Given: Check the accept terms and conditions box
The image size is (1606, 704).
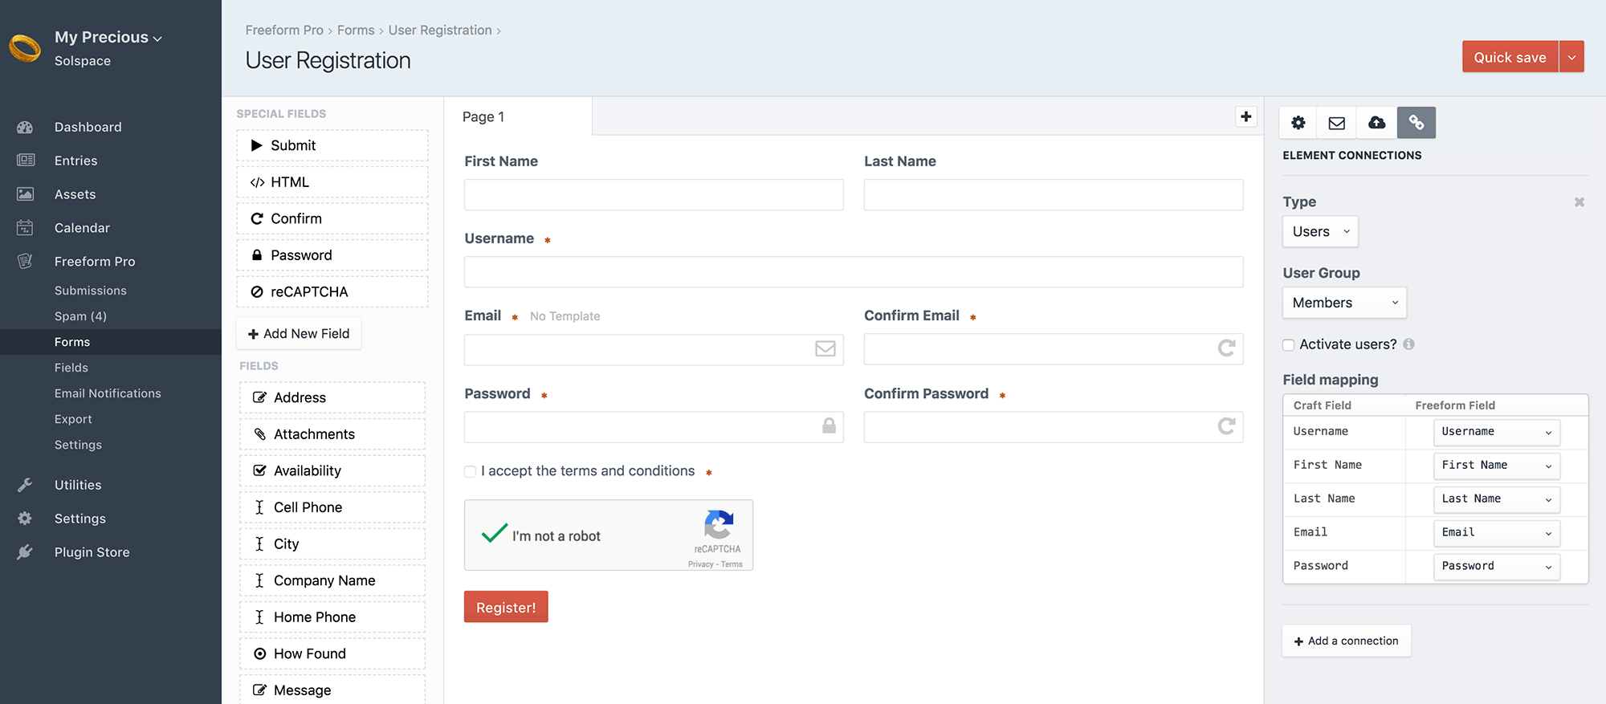Looking at the screenshot, I should 471,472.
